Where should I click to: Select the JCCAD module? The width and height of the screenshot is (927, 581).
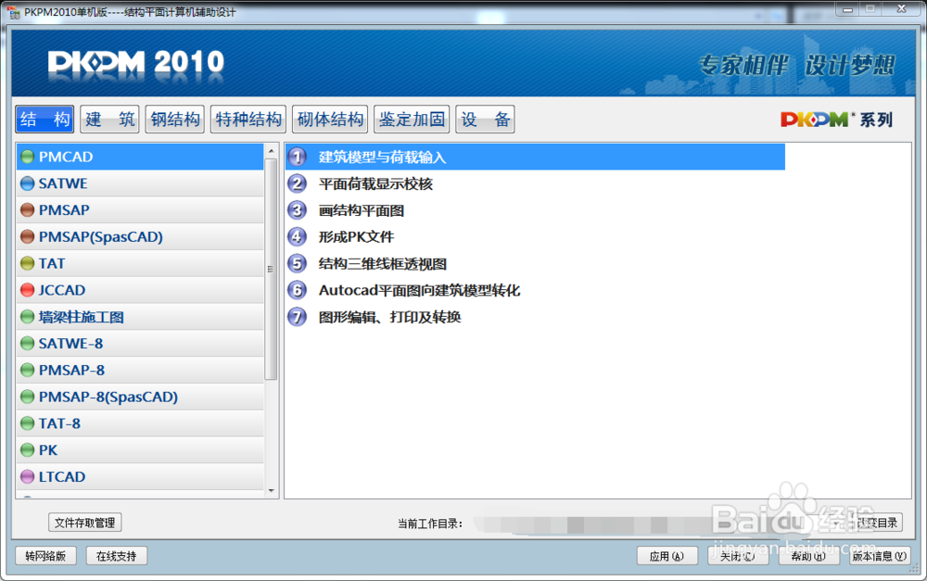[x=140, y=290]
